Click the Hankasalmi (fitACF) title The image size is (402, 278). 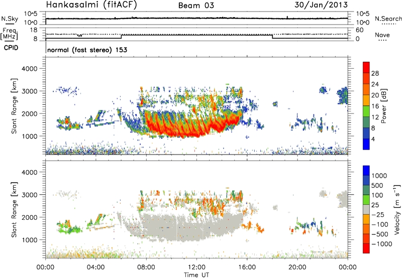pos(91,5)
